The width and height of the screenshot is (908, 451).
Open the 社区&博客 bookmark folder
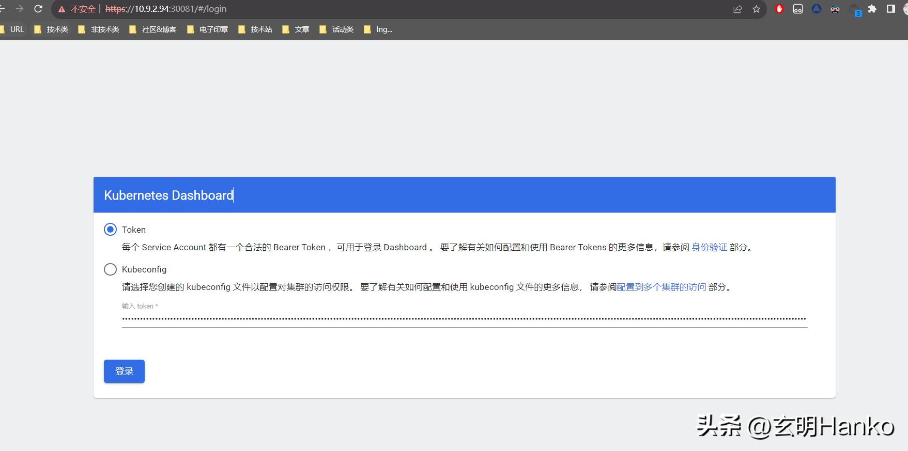pos(153,29)
